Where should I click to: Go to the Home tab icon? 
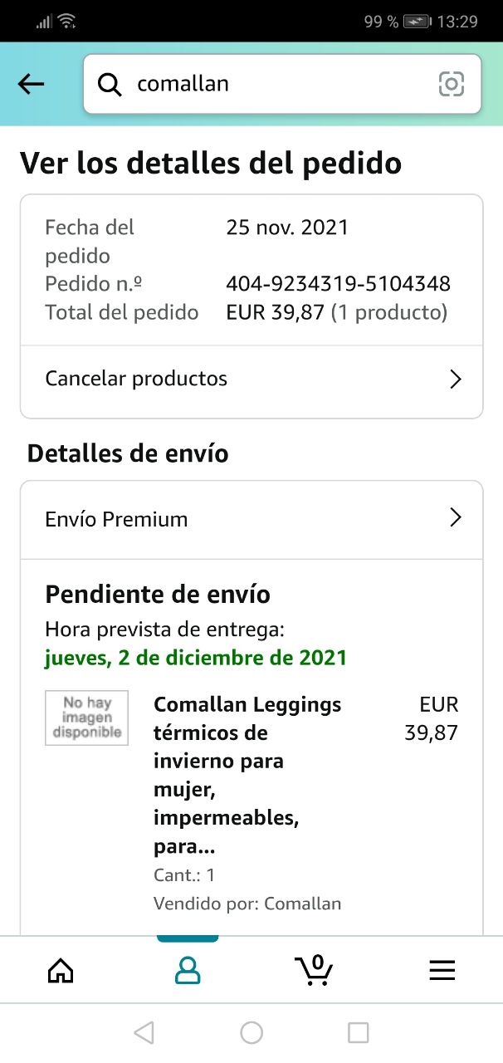point(61,970)
